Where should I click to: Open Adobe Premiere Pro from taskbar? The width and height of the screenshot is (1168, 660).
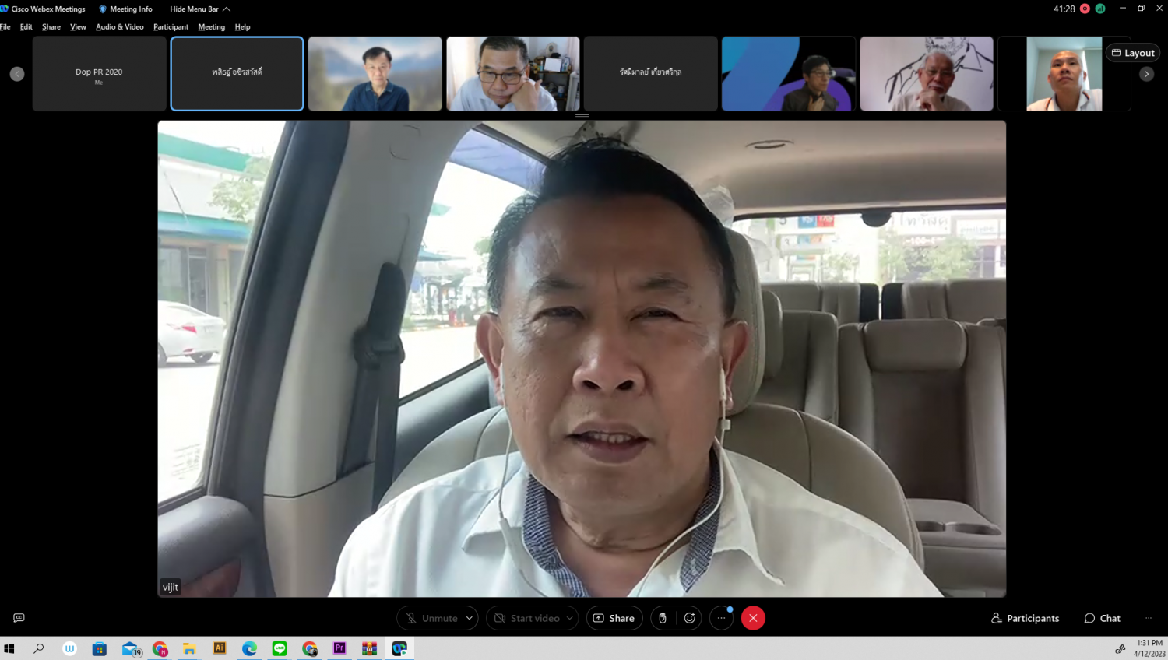pyautogui.click(x=339, y=648)
